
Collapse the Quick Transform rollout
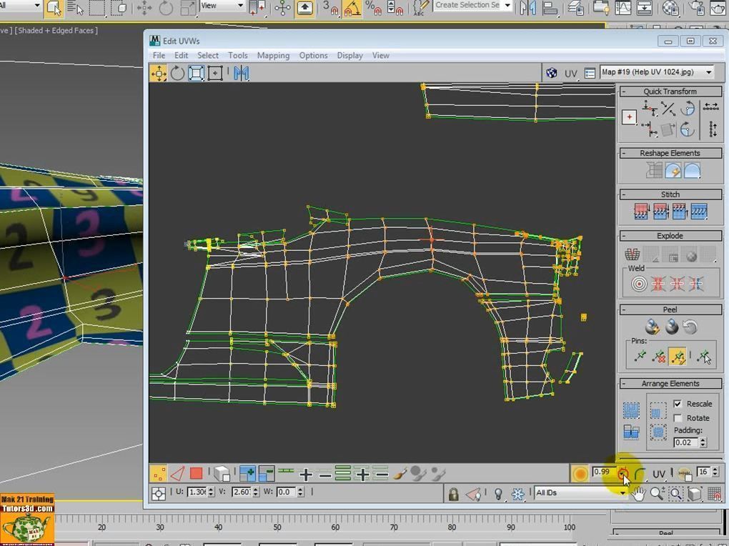click(623, 91)
